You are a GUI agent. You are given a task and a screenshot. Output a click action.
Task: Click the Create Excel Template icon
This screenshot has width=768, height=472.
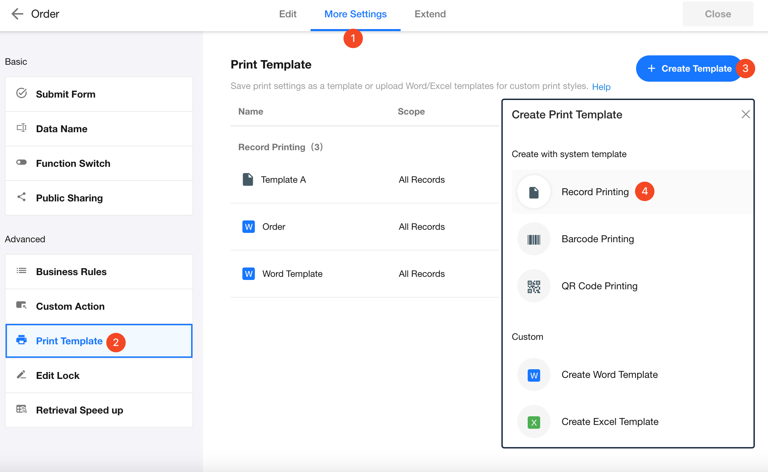(x=534, y=422)
